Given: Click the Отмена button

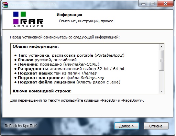Looking at the screenshot, I should (156, 126).
